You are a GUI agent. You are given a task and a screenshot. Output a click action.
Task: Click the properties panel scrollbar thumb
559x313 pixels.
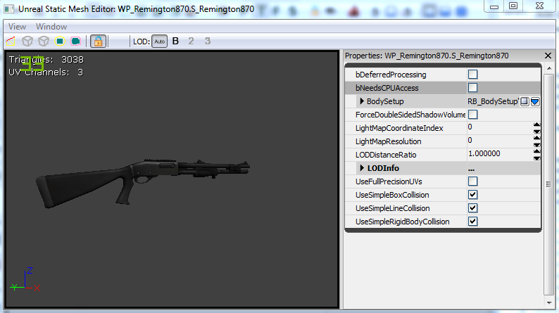[549, 184]
